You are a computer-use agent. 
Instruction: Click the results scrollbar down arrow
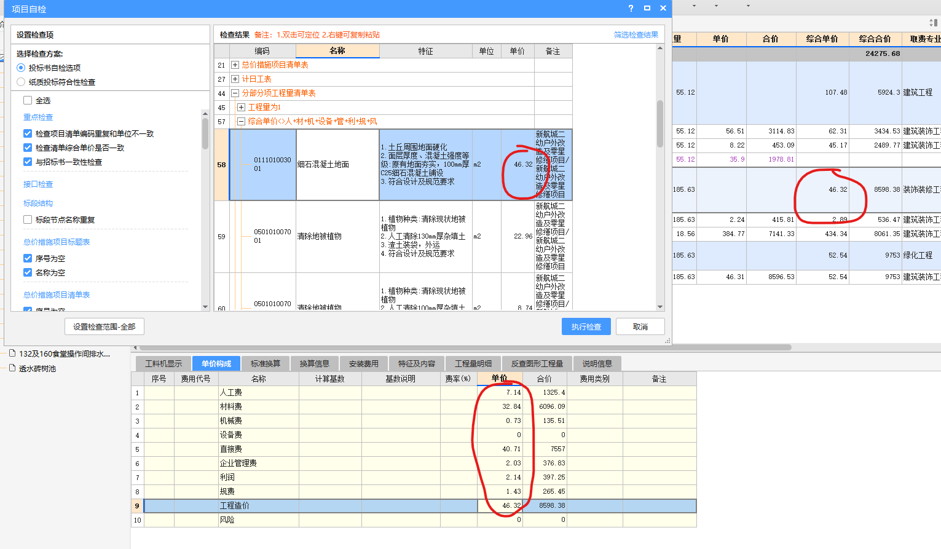coord(660,307)
